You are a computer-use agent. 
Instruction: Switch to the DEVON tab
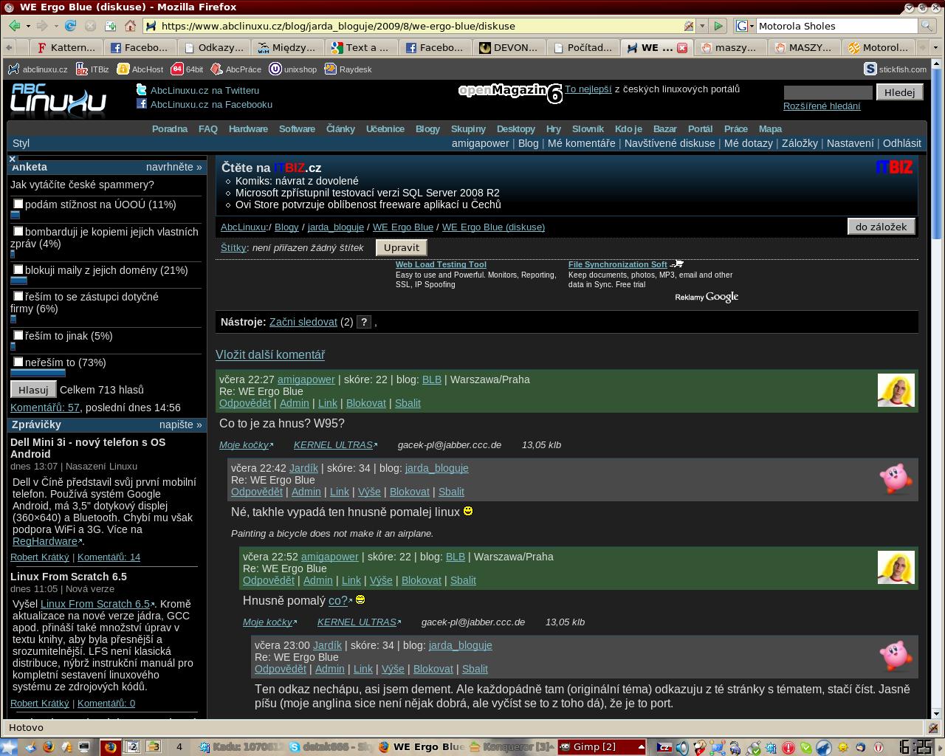click(509, 47)
